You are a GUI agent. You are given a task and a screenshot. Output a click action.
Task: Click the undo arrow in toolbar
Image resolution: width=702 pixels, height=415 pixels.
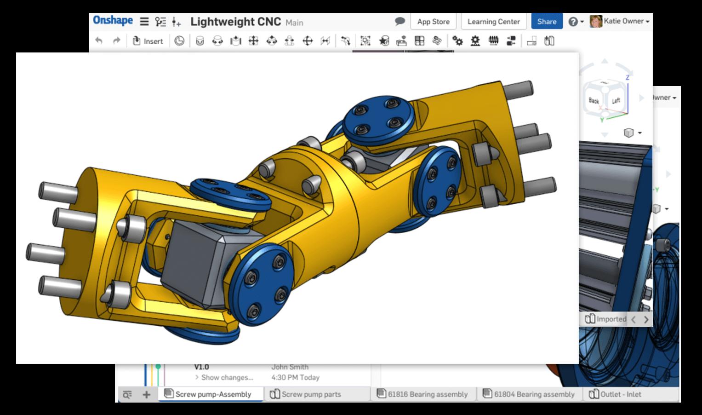point(99,41)
